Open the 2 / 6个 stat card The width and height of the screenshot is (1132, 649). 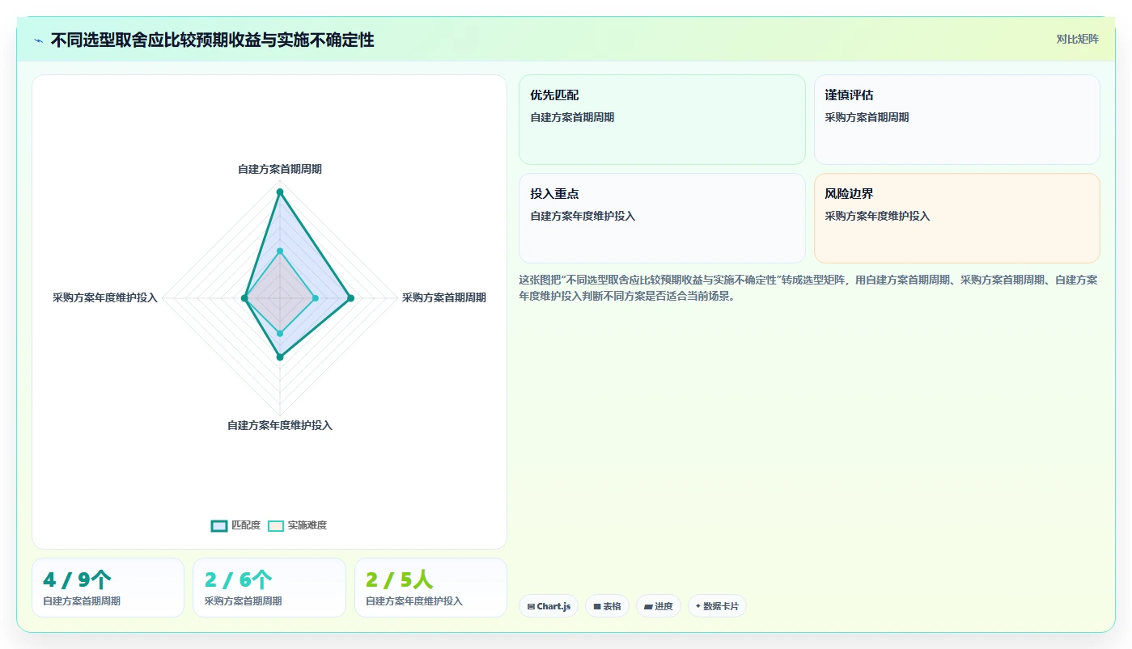point(269,588)
